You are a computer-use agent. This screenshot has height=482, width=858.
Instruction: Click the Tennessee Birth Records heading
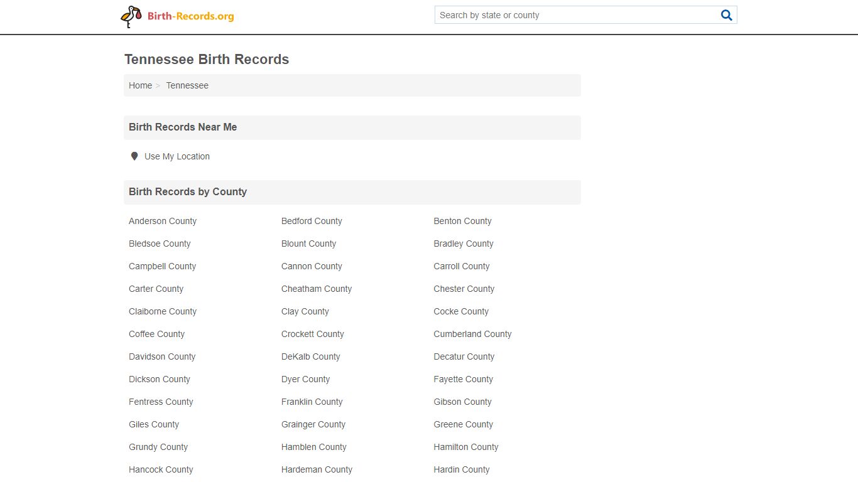(207, 60)
